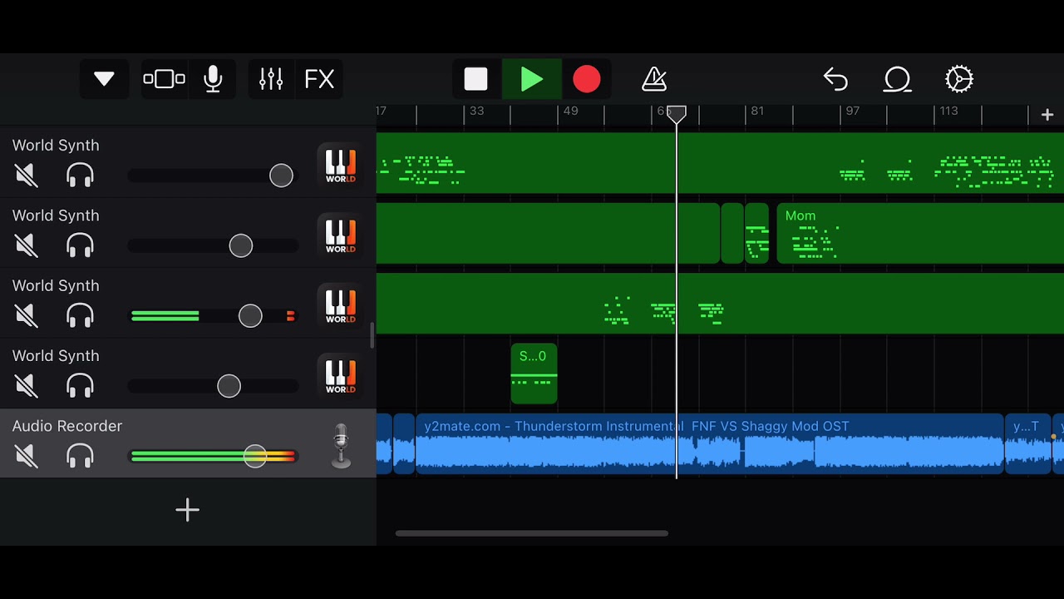Click the red record button
Image resolution: width=1064 pixels, height=599 pixels.
click(x=587, y=79)
